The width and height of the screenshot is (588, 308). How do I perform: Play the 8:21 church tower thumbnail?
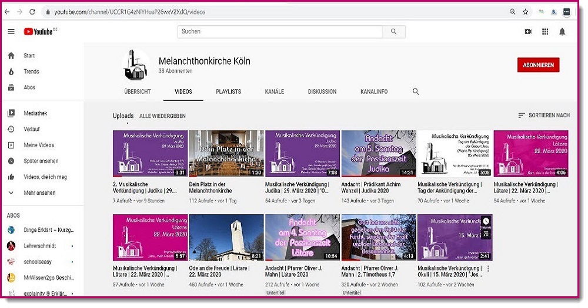[x=226, y=237]
